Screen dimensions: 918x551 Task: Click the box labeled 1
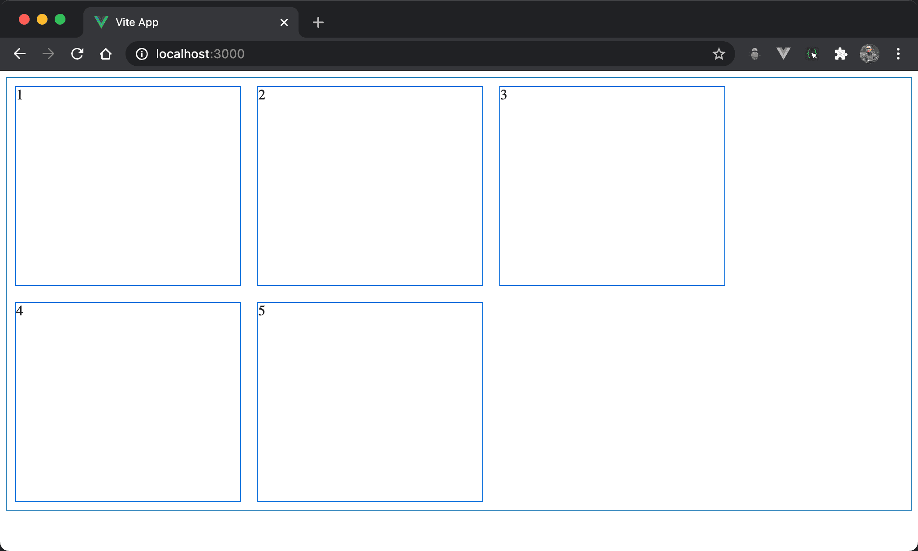pyautogui.click(x=128, y=186)
